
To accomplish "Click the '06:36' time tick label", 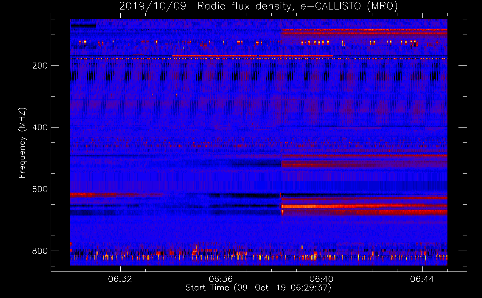I will (x=221, y=279).
